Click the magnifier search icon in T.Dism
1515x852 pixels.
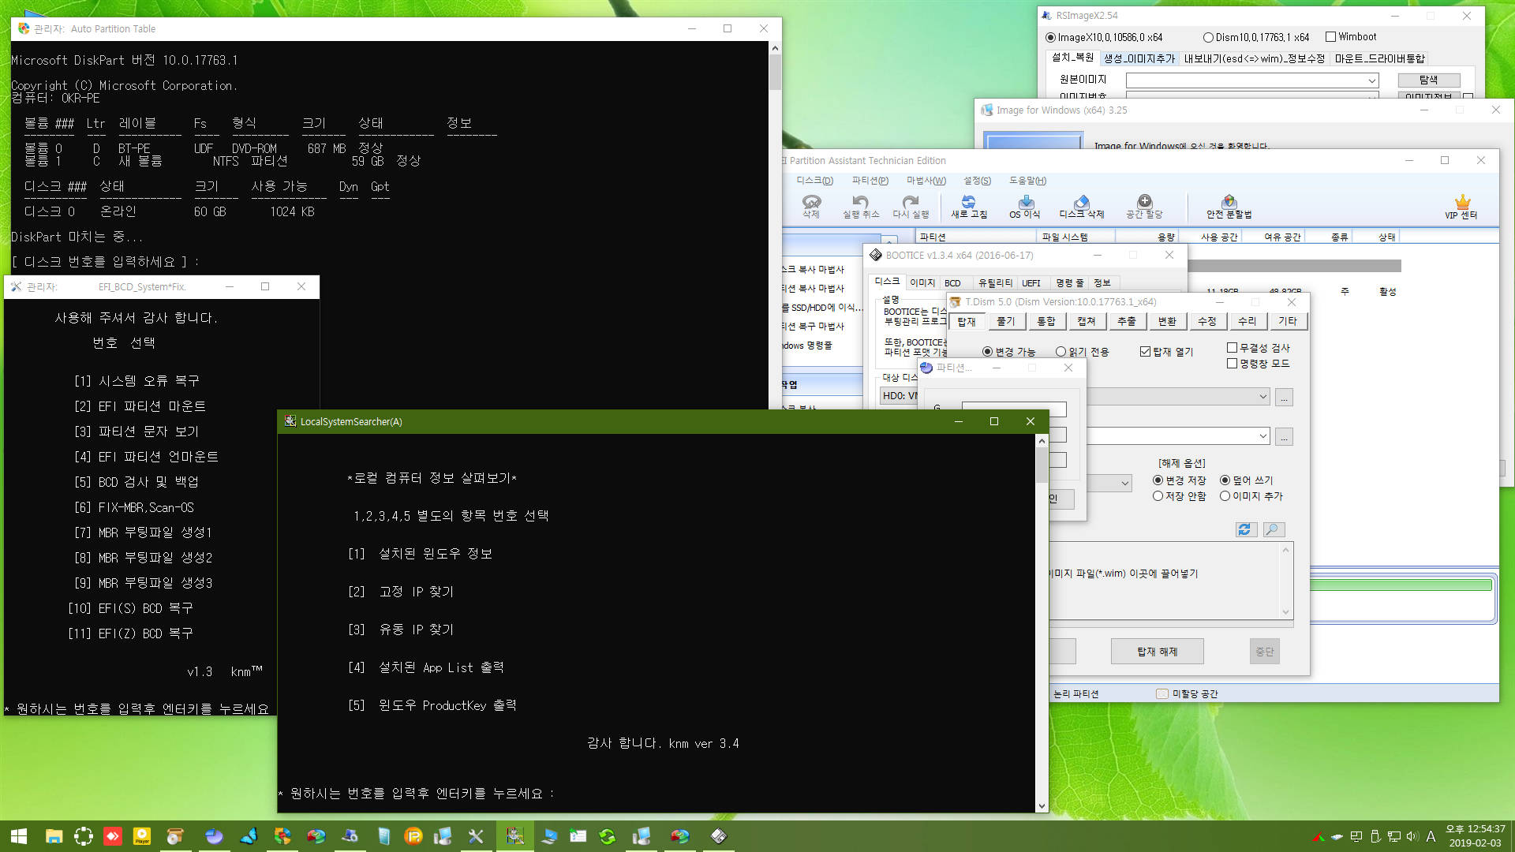point(1274,530)
